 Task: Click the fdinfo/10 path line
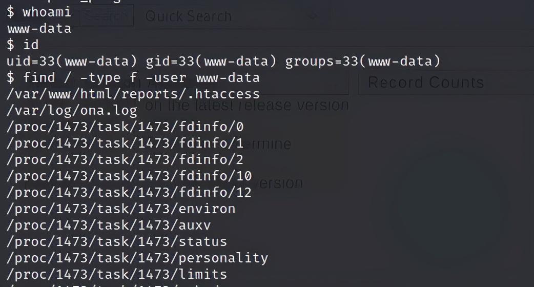click(x=129, y=176)
